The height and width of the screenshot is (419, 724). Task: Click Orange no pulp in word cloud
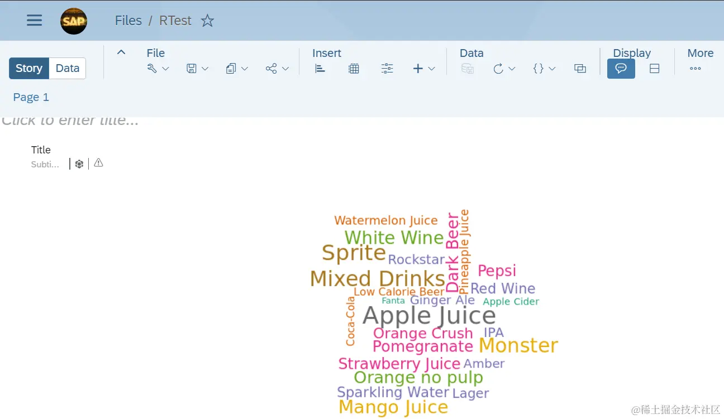tap(418, 378)
